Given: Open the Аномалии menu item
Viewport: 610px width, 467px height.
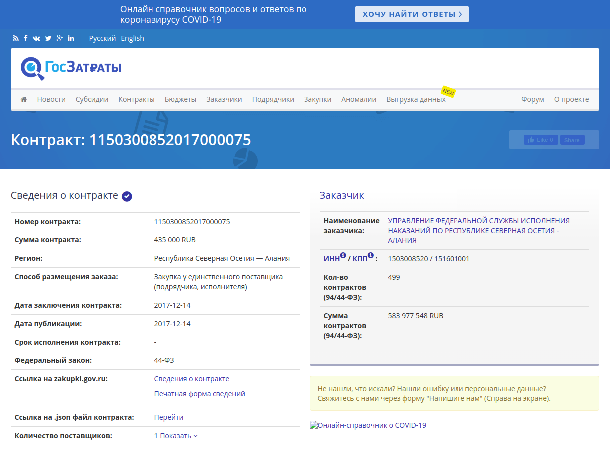Looking at the screenshot, I should pos(358,99).
